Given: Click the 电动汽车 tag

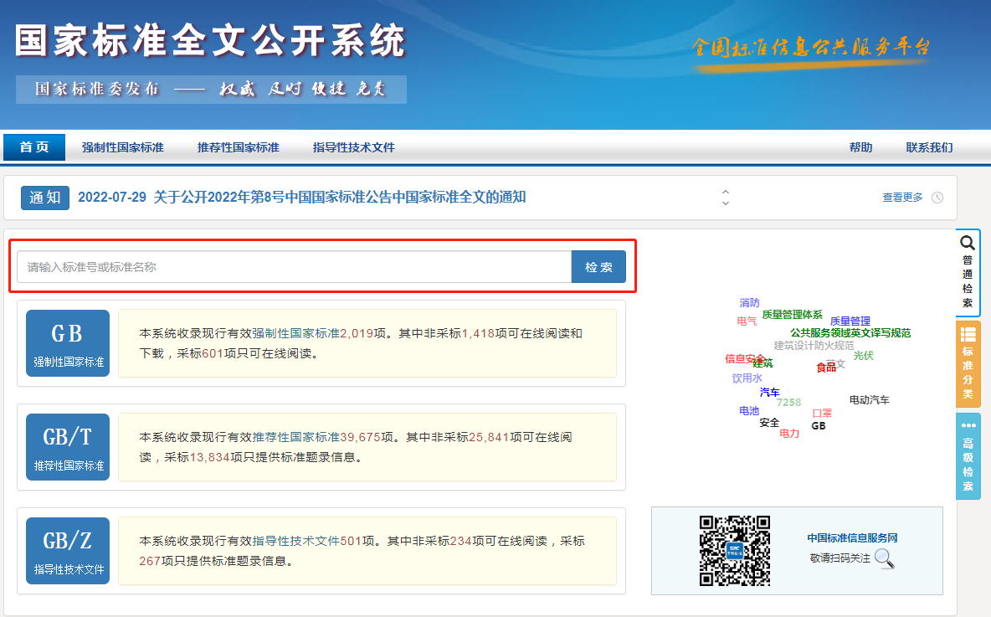Looking at the screenshot, I should (x=869, y=399).
